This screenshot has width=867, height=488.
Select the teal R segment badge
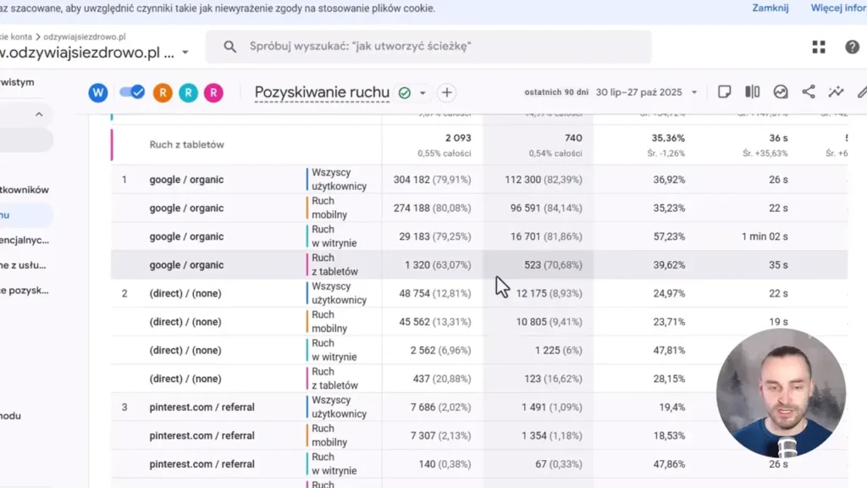[x=189, y=93]
